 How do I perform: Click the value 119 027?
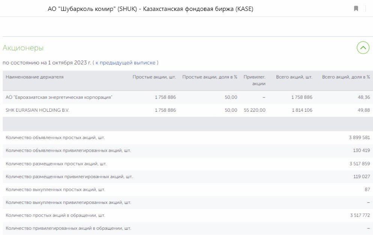(x=362, y=177)
